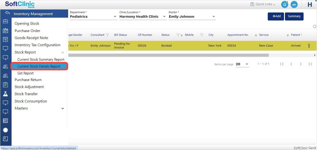Click the SoftClinic GenX logo
The image size is (317, 150).
[x=20, y=5]
